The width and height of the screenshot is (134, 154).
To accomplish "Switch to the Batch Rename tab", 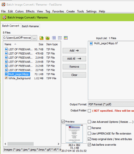I will [30, 26].
